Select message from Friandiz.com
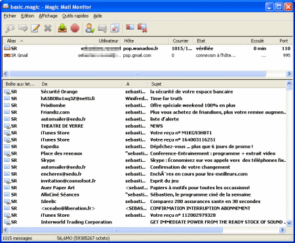This screenshot has width=295, height=243. pyautogui.click(x=55, y=112)
